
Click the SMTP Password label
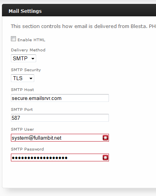(27, 149)
